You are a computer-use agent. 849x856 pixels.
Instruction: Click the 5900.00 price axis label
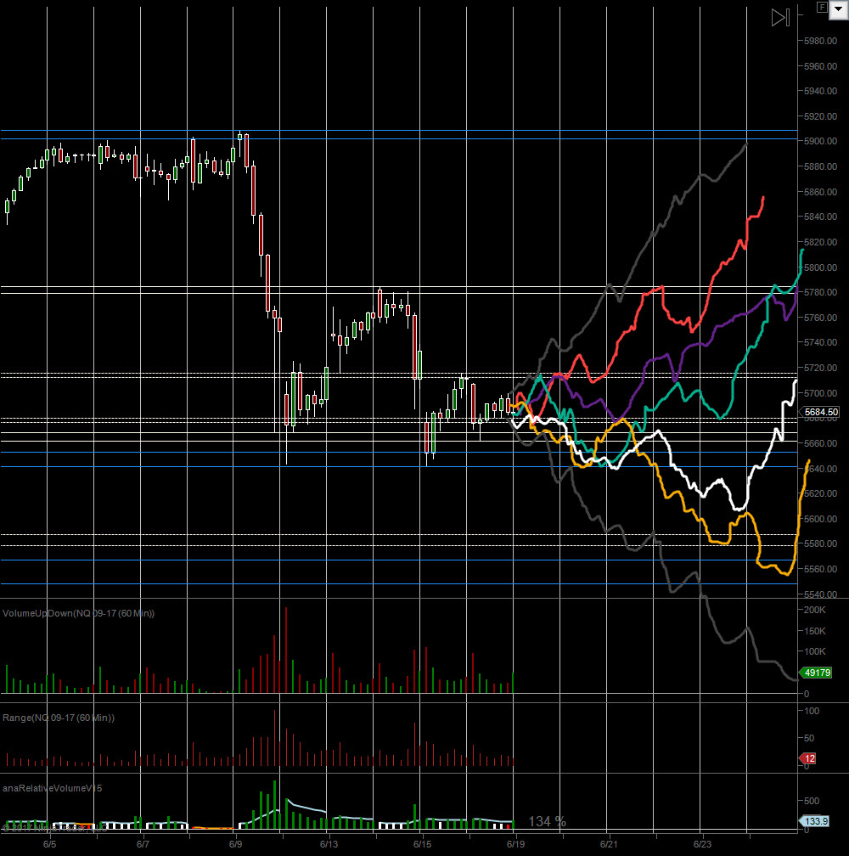click(x=820, y=141)
